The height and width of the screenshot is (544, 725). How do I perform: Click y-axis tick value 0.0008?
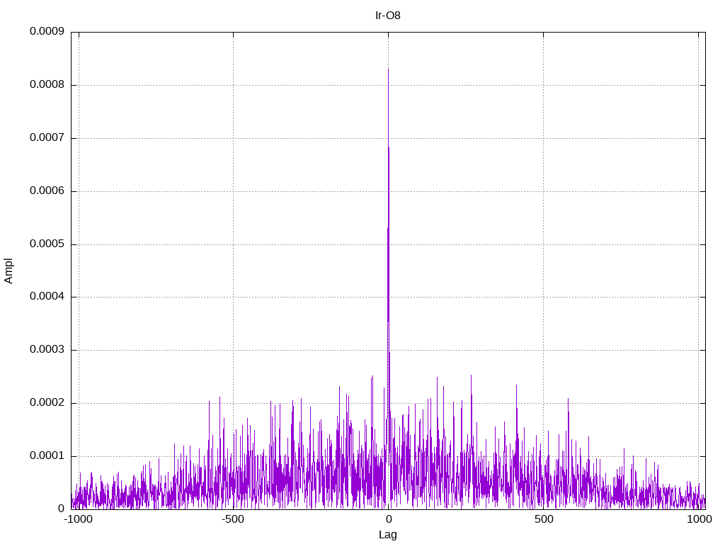coord(47,85)
